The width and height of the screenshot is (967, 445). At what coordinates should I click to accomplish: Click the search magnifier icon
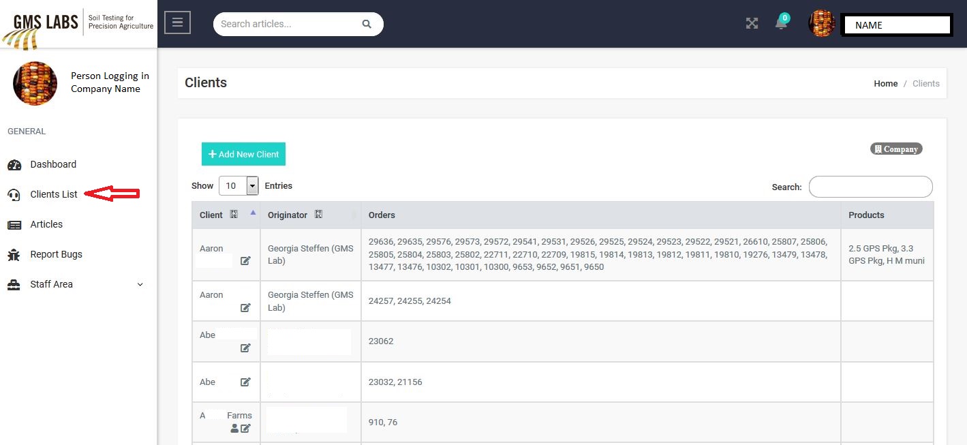pos(367,24)
